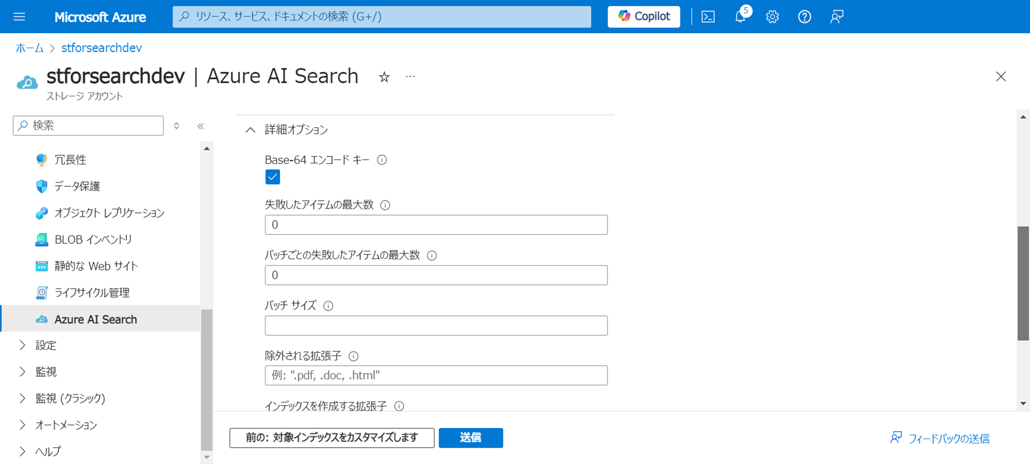Click 前の: 対象インデックスをカスタマイズします button

pos(332,438)
